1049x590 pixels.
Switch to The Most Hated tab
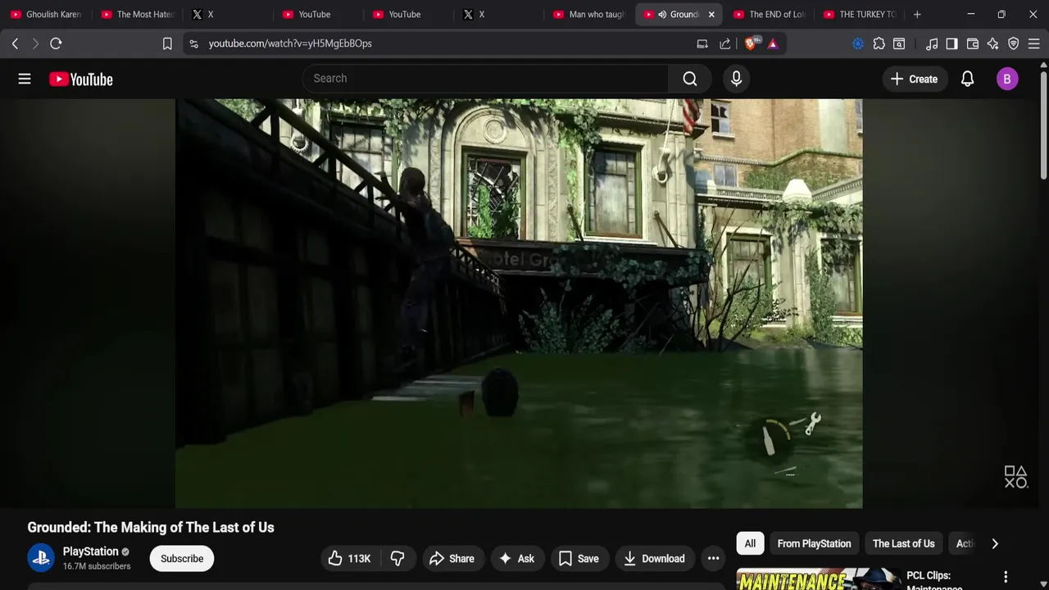click(138, 14)
